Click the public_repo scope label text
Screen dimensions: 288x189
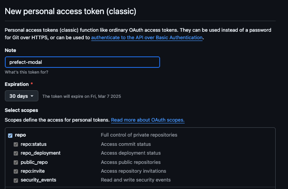(x=34, y=162)
